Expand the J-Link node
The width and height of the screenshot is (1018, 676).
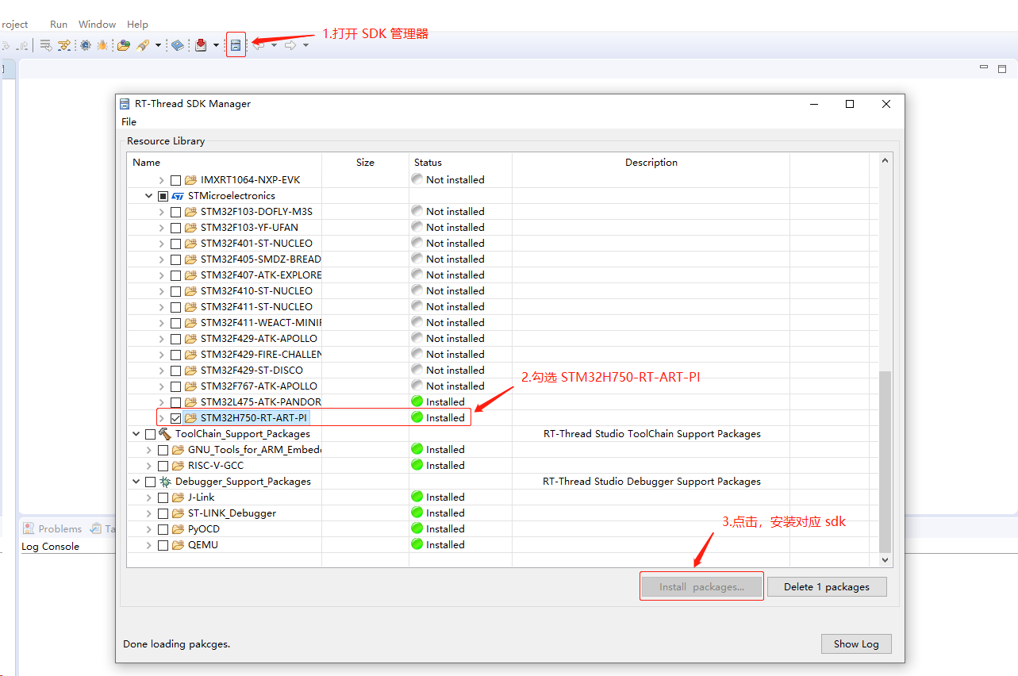click(x=149, y=497)
